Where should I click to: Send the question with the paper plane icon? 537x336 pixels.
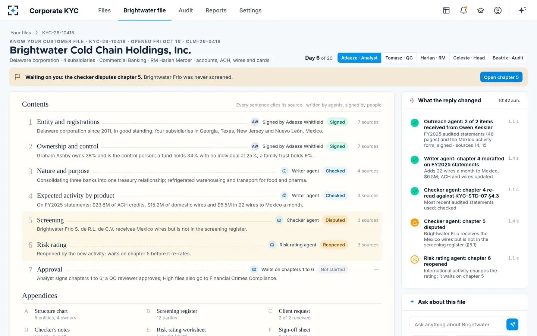click(x=512, y=324)
